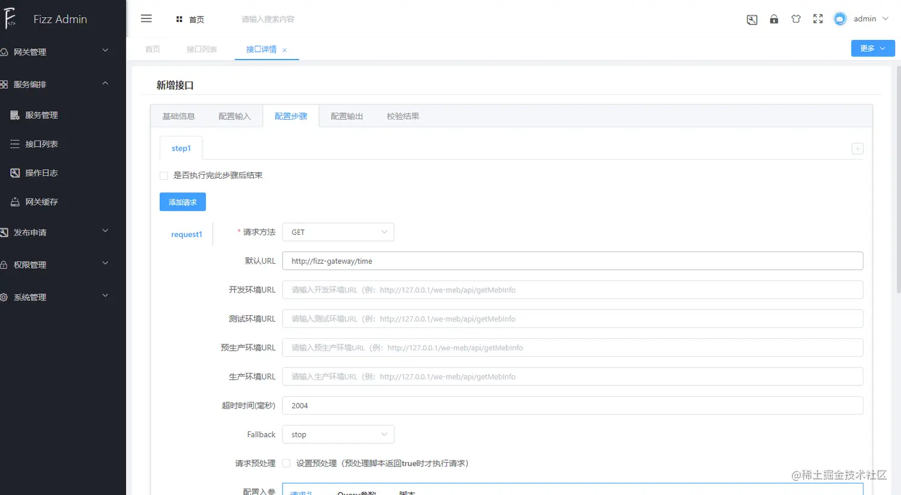Click the 默认URL input field

click(573, 261)
